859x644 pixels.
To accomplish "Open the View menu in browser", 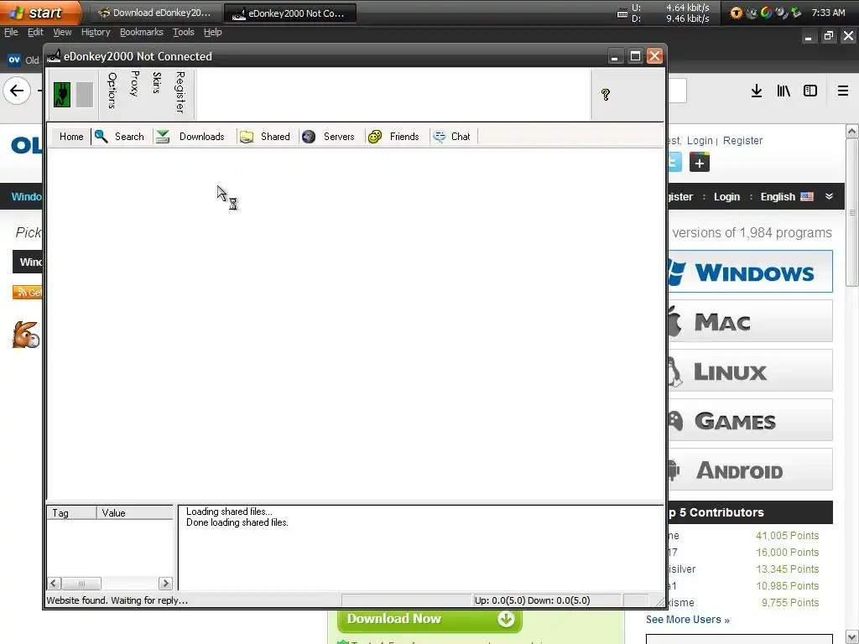I will 62,32.
